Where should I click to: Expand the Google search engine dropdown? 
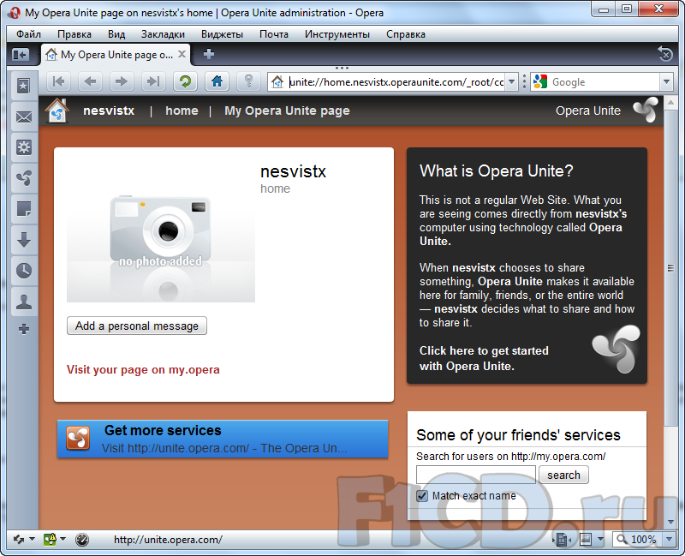click(x=666, y=81)
